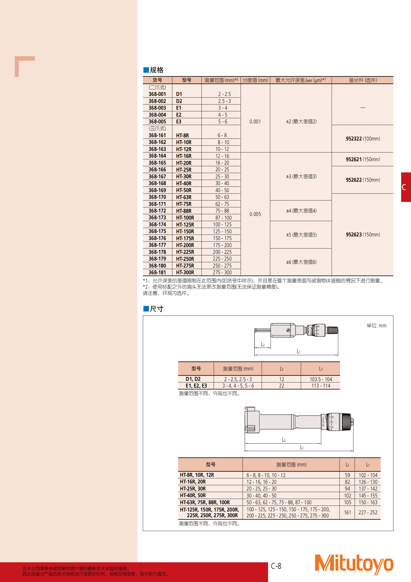411x582 pixels.
Task: Click the 货号 column header
Action: 157,80
